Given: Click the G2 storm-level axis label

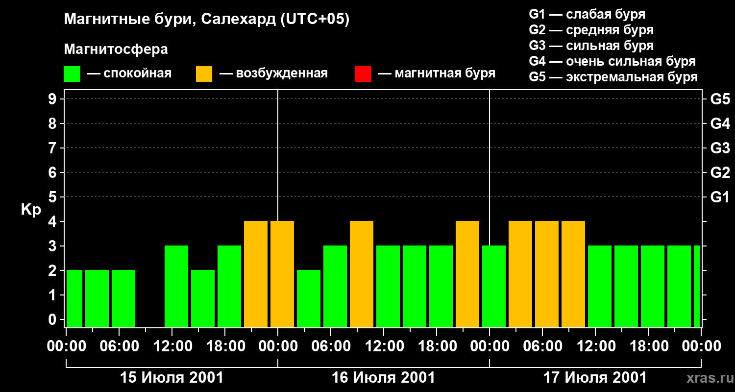Looking at the screenshot, I should coord(720,172).
